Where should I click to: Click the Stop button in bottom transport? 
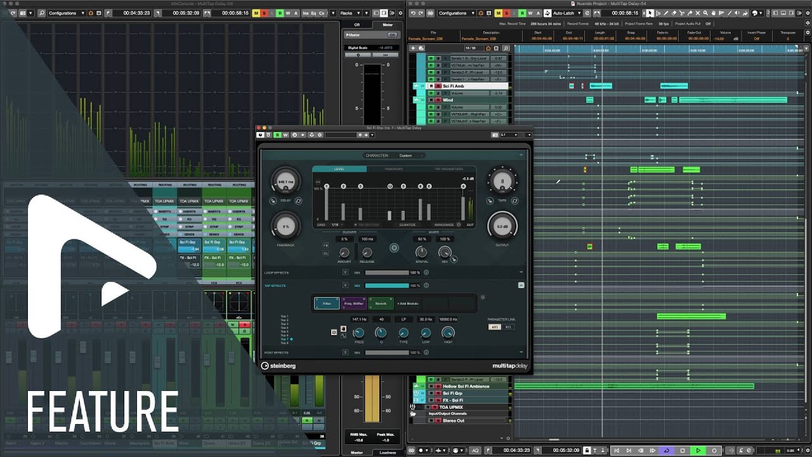[683, 451]
